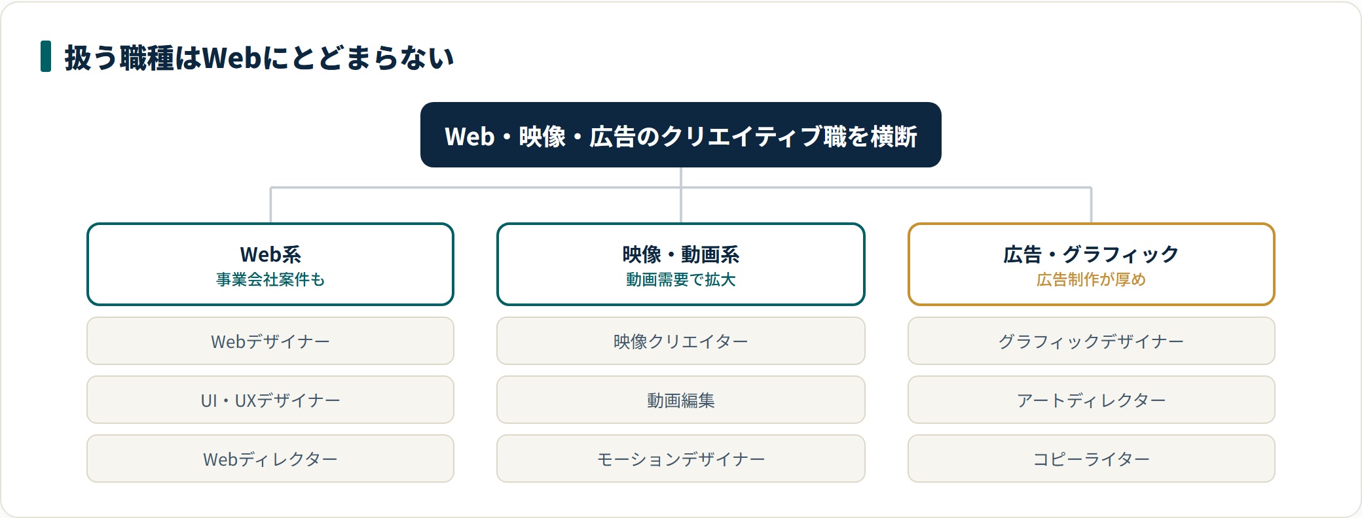Click the connector line above the Web系 box
Viewport: 1362px width, 518px height.
point(270,205)
